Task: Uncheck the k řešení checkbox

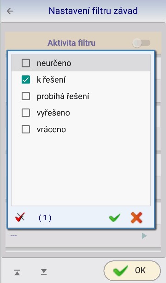Action: 26,80
